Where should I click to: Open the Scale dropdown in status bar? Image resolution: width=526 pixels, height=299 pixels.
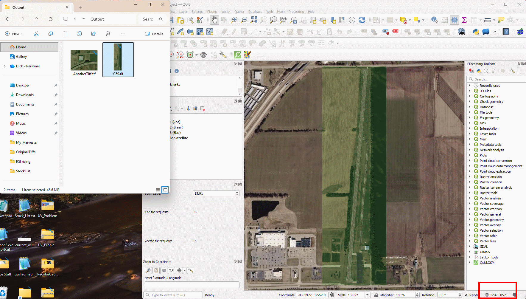(368, 295)
